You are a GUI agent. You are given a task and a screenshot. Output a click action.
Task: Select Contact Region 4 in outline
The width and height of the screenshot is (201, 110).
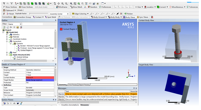click(26, 50)
